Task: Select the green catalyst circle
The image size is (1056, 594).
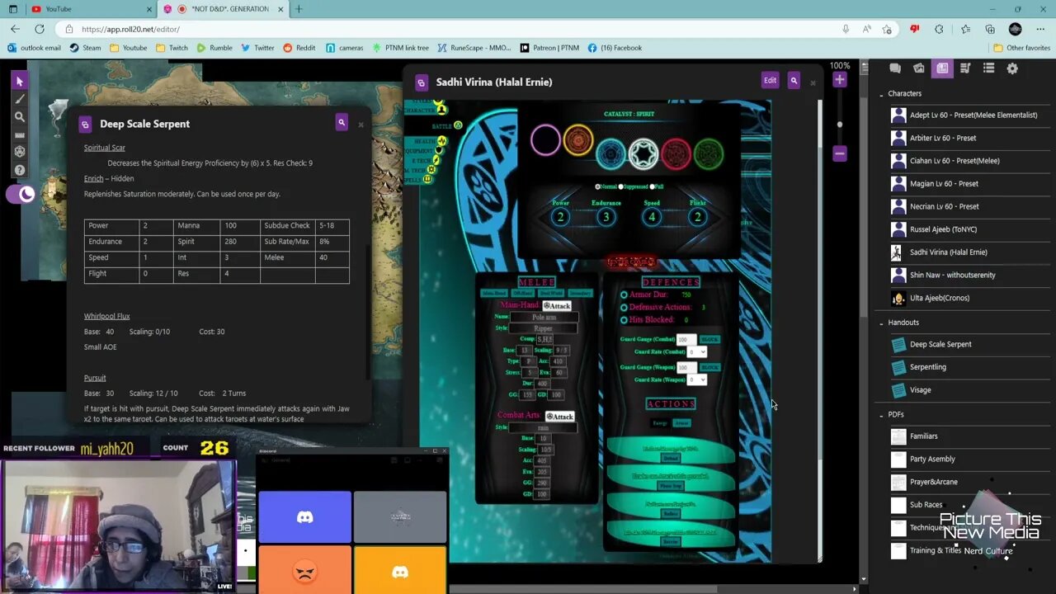Action: [x=708, y=153]
